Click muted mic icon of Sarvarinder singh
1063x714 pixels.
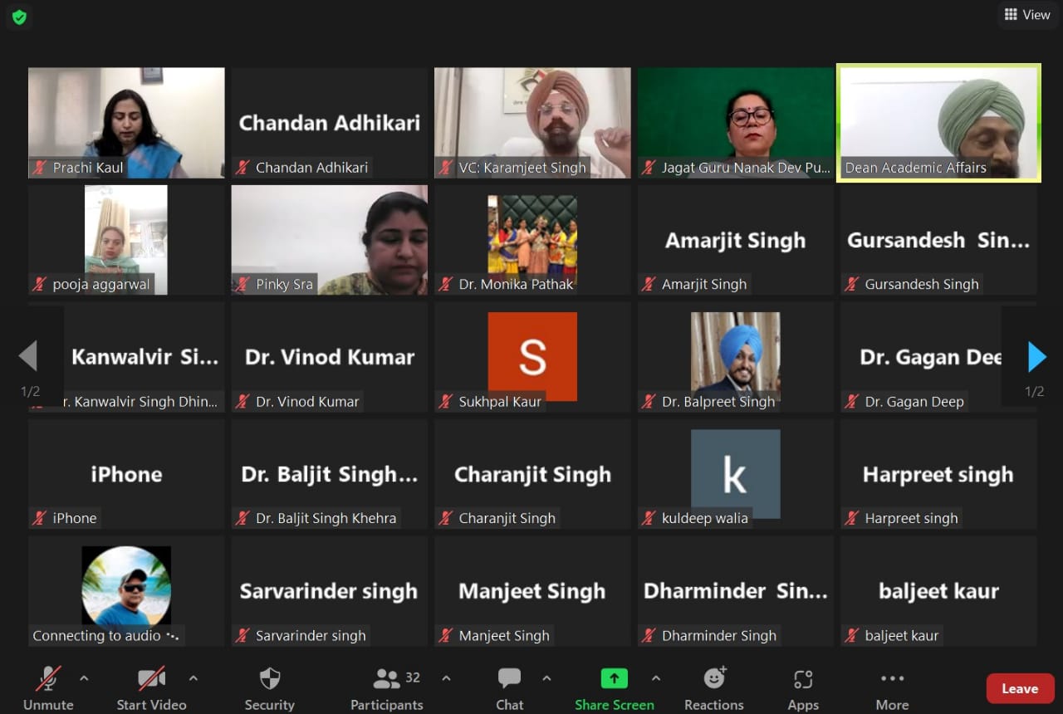point(242,636)
